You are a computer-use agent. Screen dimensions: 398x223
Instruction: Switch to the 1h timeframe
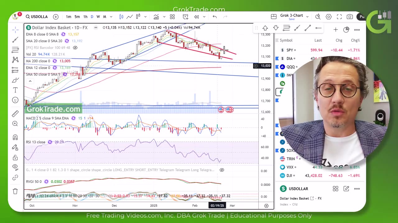pyautogui.click(x=85, y=17)
